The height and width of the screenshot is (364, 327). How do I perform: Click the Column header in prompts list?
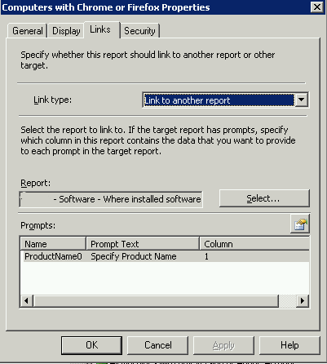[x=254, y=244]
